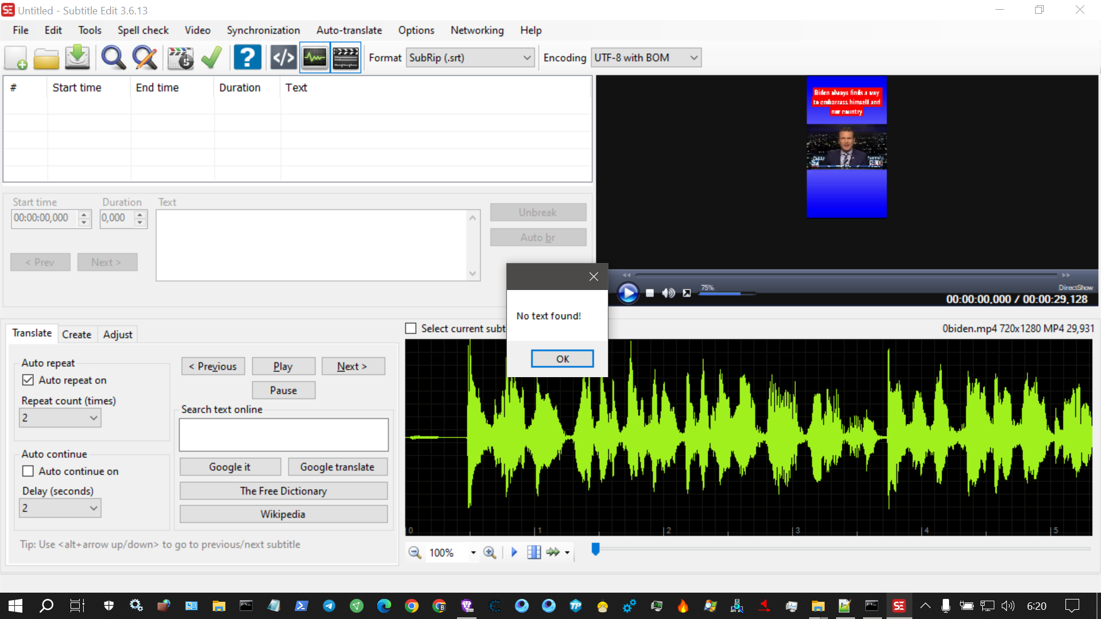
Task: Open the Replace dialog
Action: (x=145, y=57)
